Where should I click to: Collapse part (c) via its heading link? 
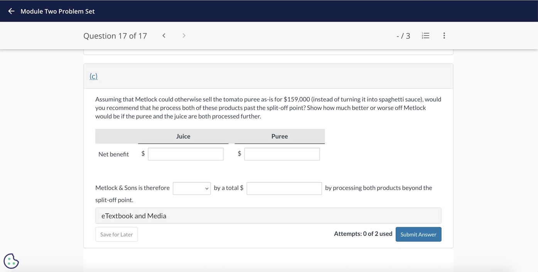93,76
